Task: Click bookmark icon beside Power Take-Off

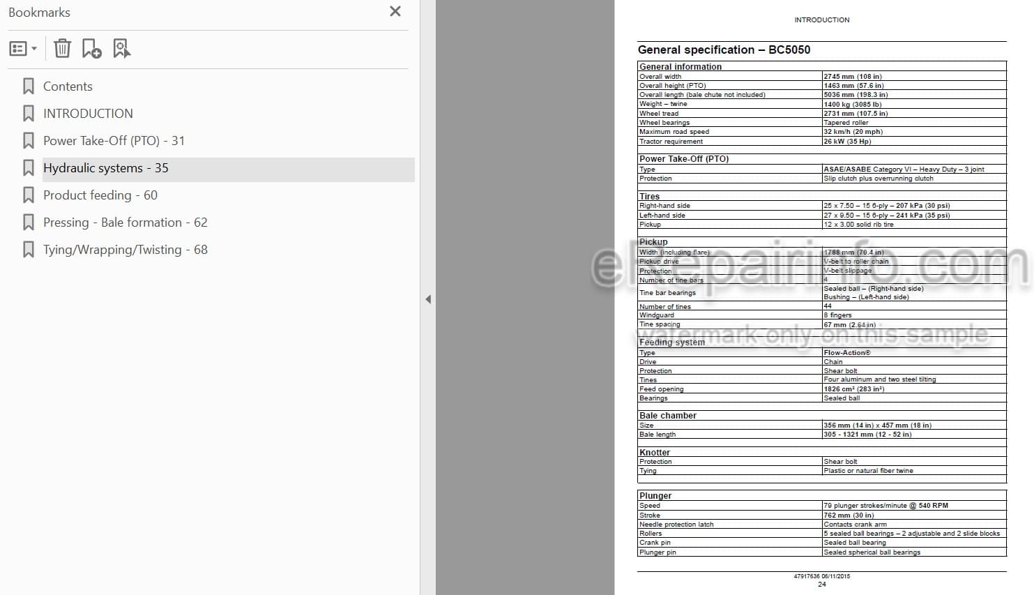Action: [x=29, y=141]
